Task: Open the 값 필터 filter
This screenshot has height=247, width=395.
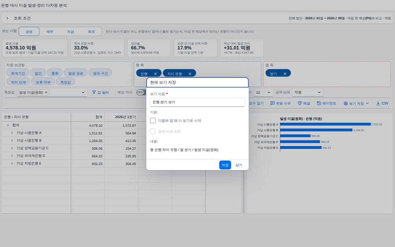Action: [x=101, y=92]
